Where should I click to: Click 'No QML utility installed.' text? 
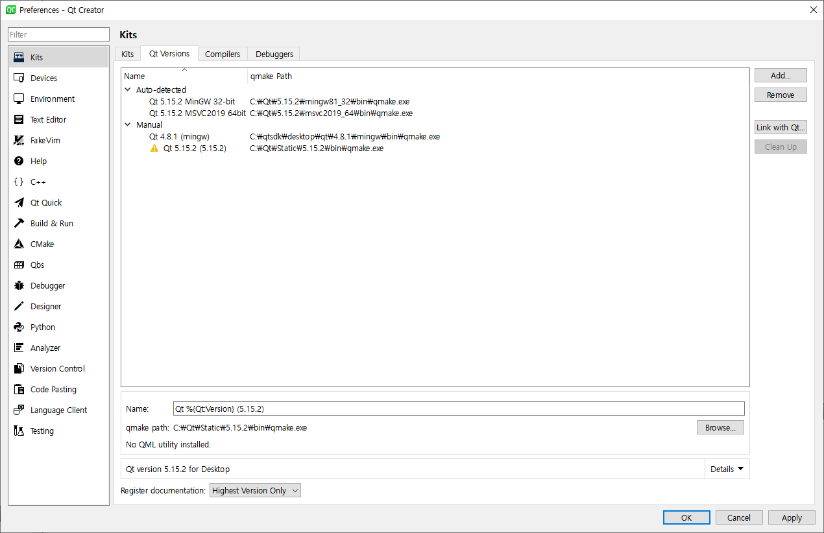click(169, 444)
